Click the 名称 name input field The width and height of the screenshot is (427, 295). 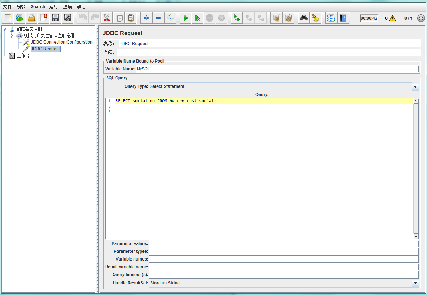(269, 44)
